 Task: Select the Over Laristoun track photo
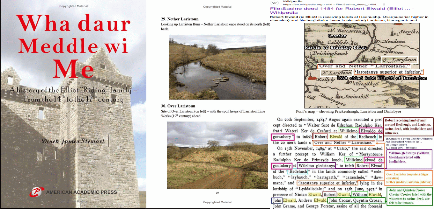click(x=217, y=155)
